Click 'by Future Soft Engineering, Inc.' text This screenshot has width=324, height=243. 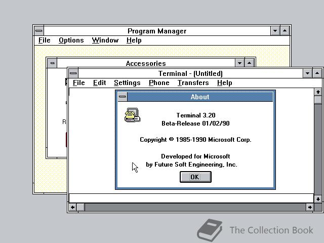coord(191,165)
